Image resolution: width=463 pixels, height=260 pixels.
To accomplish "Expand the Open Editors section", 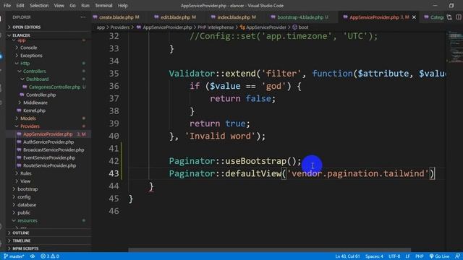I will pos(27,27).
